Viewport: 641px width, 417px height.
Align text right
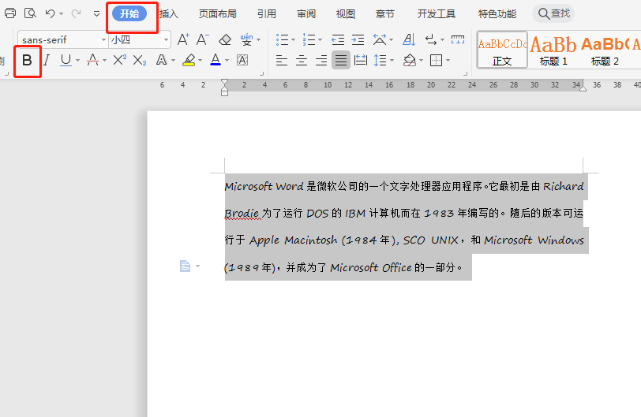click(321, 61)
